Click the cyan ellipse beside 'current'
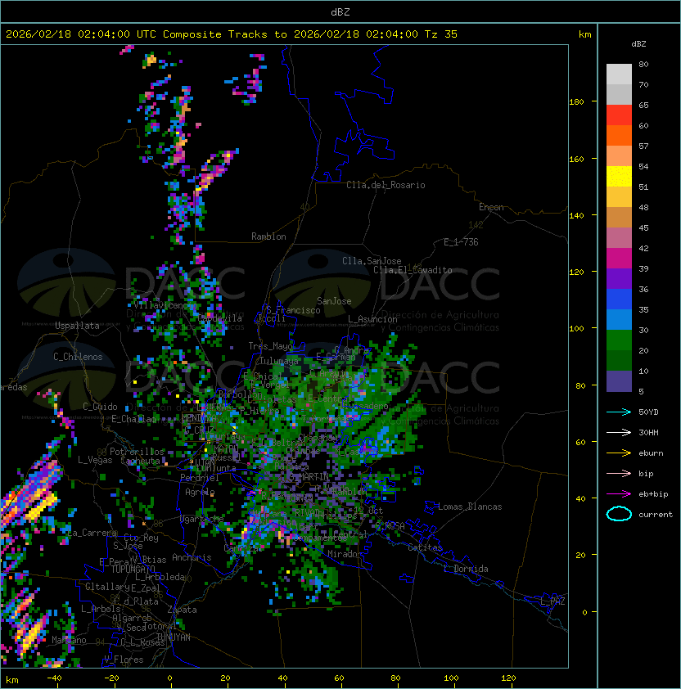The height and width of the screenshot is (689, 681). 619,514
